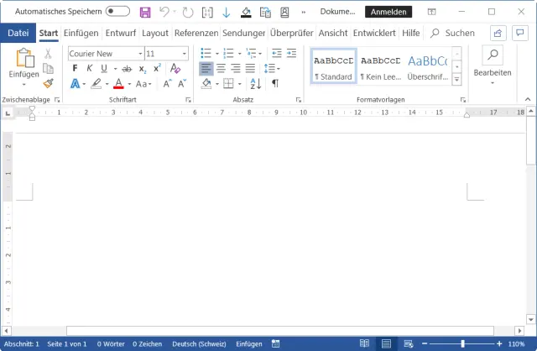This screenshot has height=351, width=537.
Task: Click the zoom slider in status bar
Action: tap(463, 344)
